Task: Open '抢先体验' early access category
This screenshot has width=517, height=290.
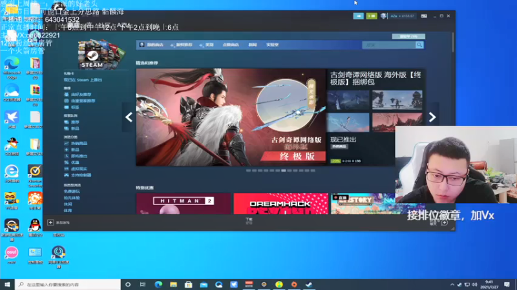Action: [72, 198]
